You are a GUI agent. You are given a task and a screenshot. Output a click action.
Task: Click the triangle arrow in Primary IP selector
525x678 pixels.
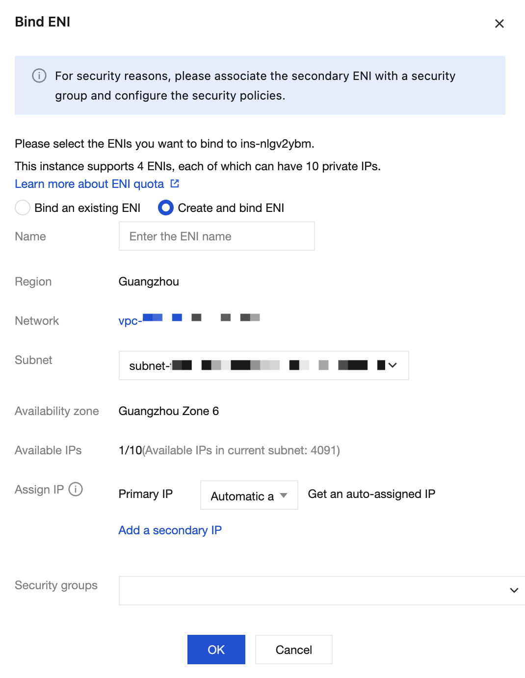(x=284, y=495)
